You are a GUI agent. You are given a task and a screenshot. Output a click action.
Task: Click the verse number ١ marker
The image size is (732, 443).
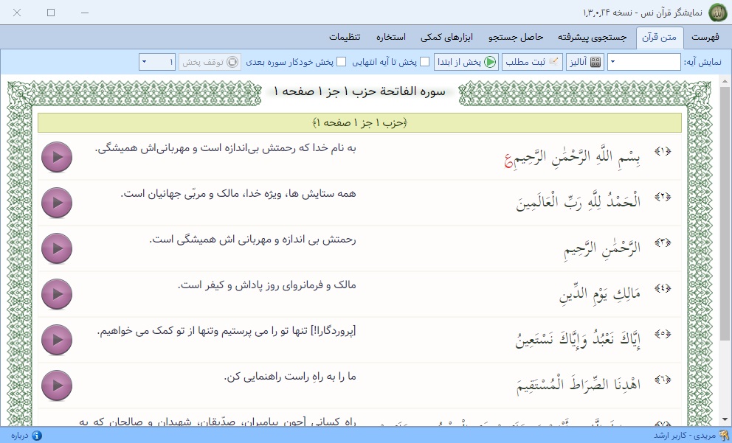[663, 151]
